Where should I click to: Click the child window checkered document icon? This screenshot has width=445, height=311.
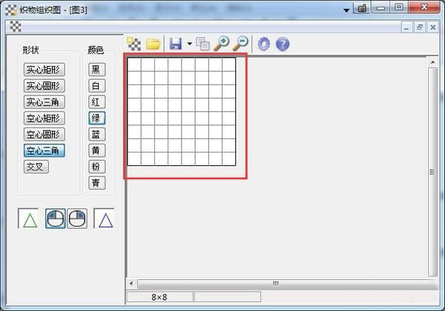click(16, 27)
